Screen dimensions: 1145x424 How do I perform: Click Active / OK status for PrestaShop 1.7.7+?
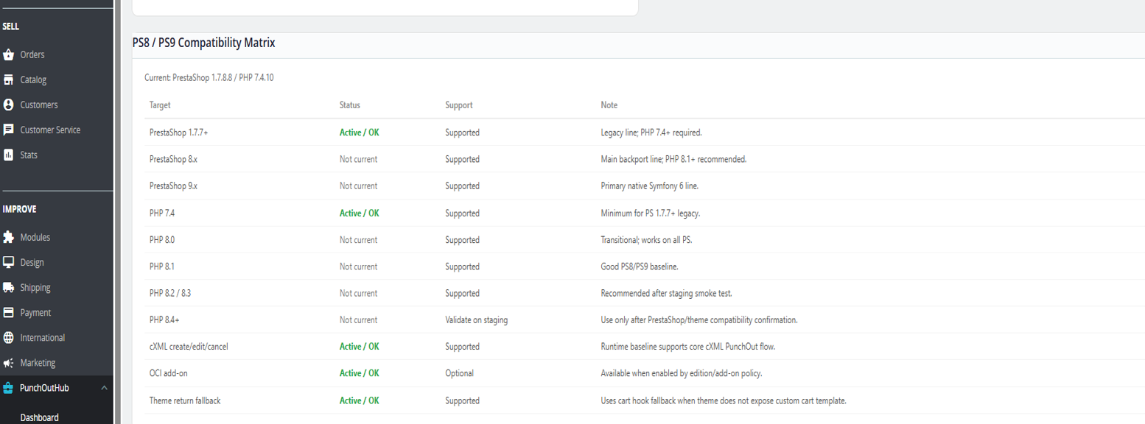[360, 133]
